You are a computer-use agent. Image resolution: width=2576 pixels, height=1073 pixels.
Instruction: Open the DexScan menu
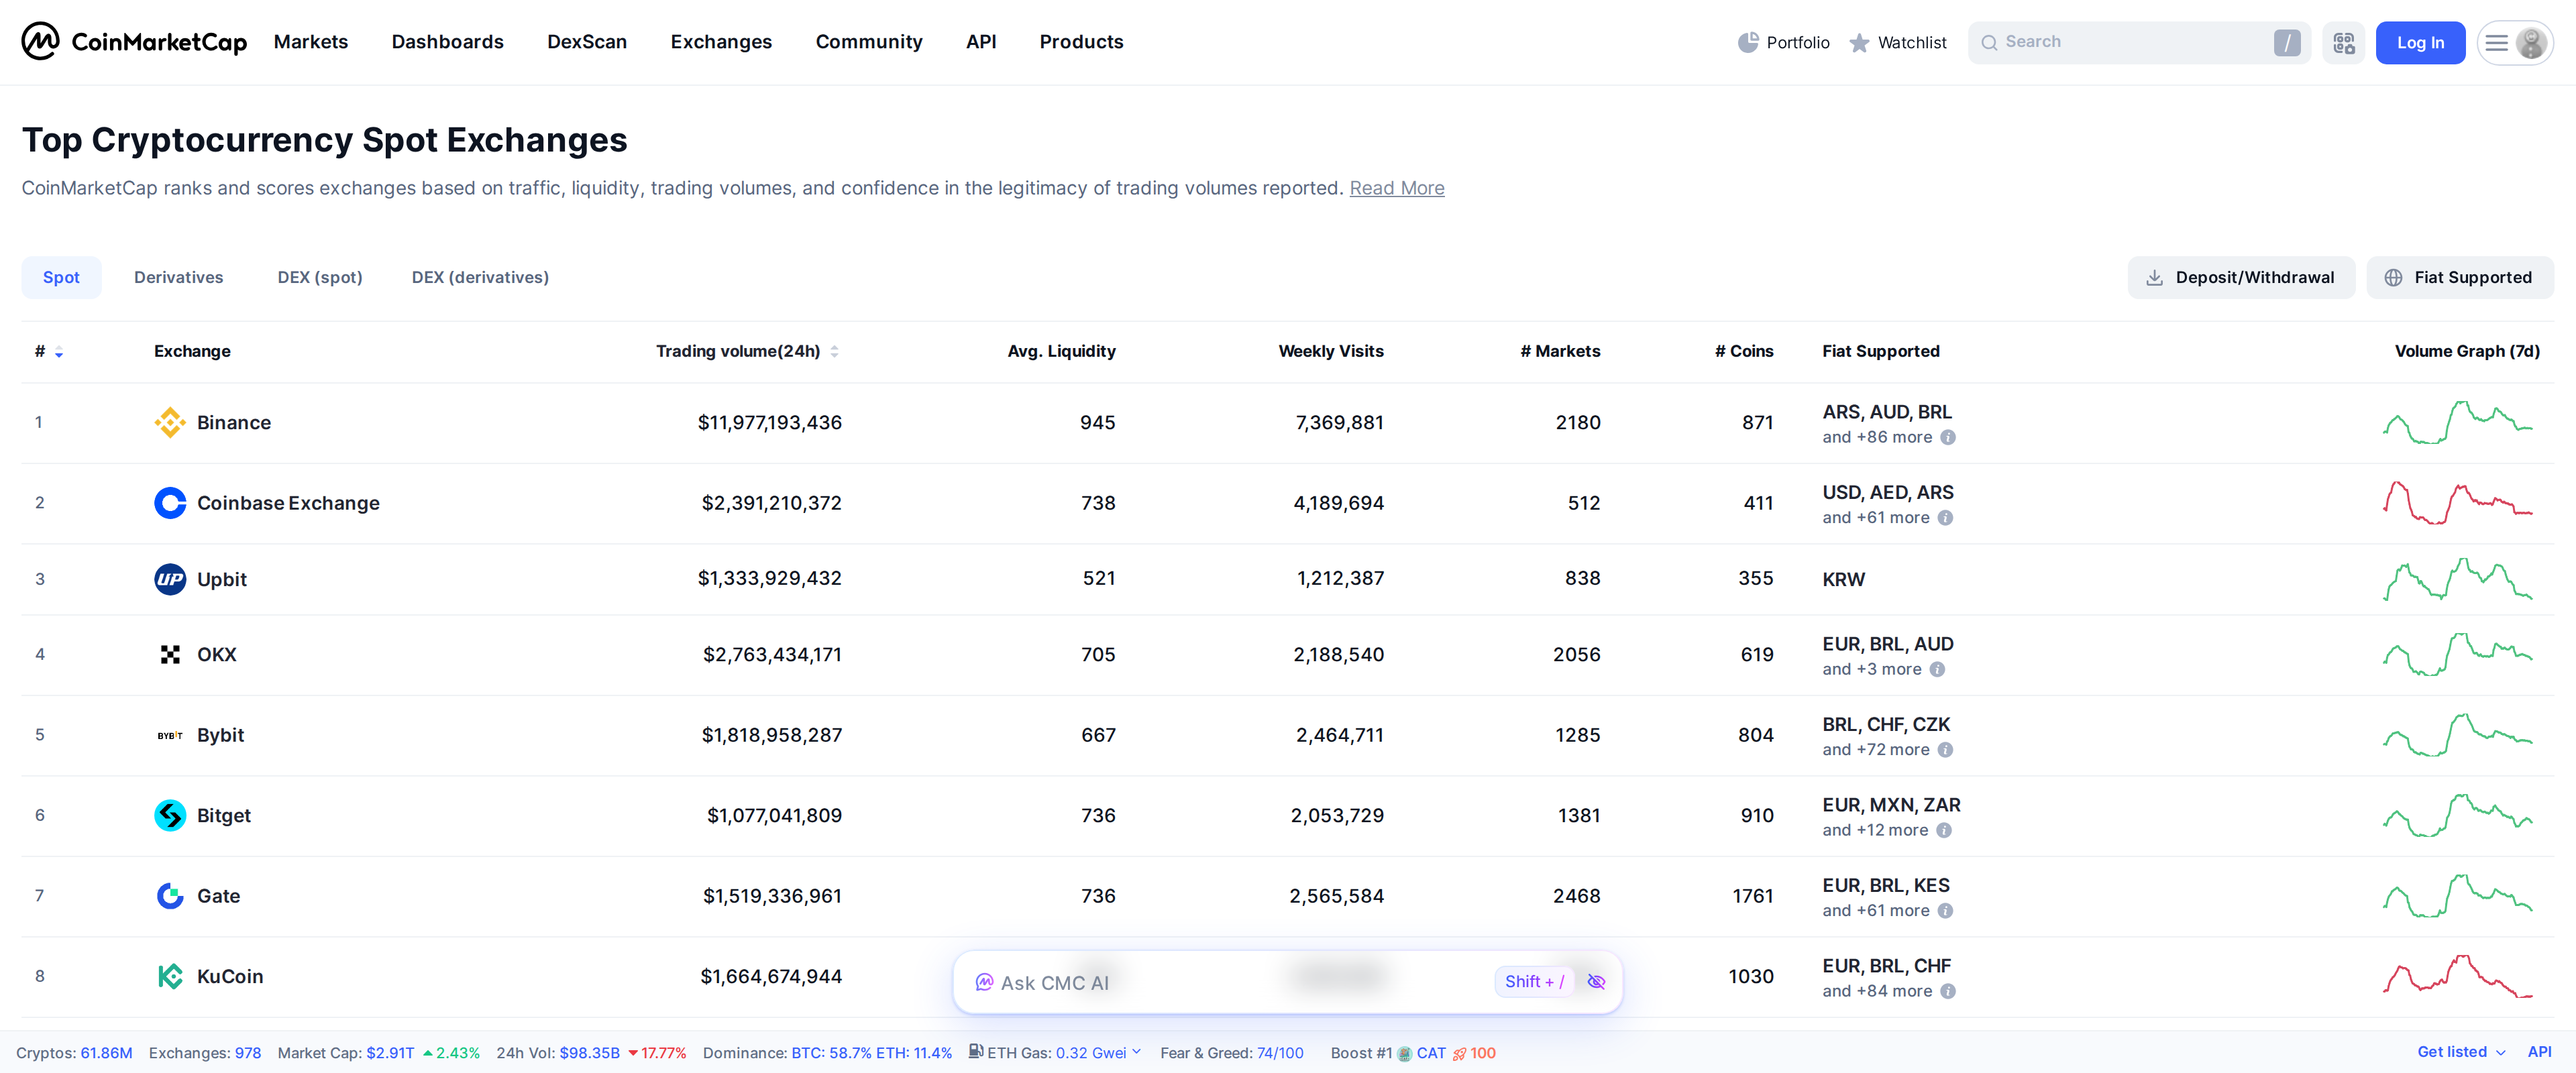click(587, 42)
